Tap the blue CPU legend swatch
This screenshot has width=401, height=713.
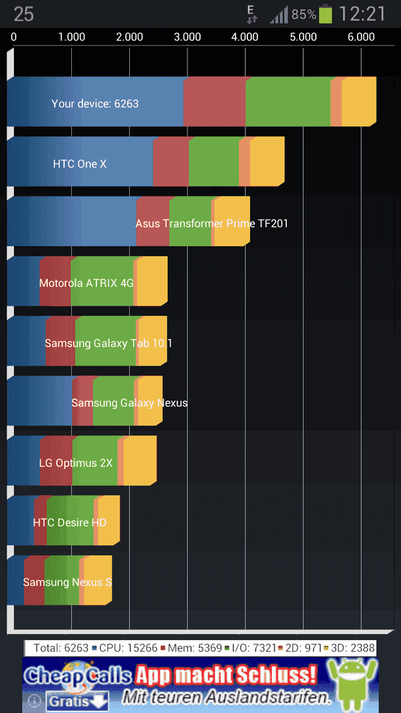tap(94, 648)
